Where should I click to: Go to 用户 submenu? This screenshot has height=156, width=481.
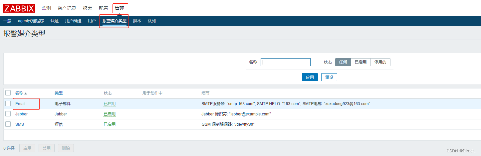[x=92, y=21]
